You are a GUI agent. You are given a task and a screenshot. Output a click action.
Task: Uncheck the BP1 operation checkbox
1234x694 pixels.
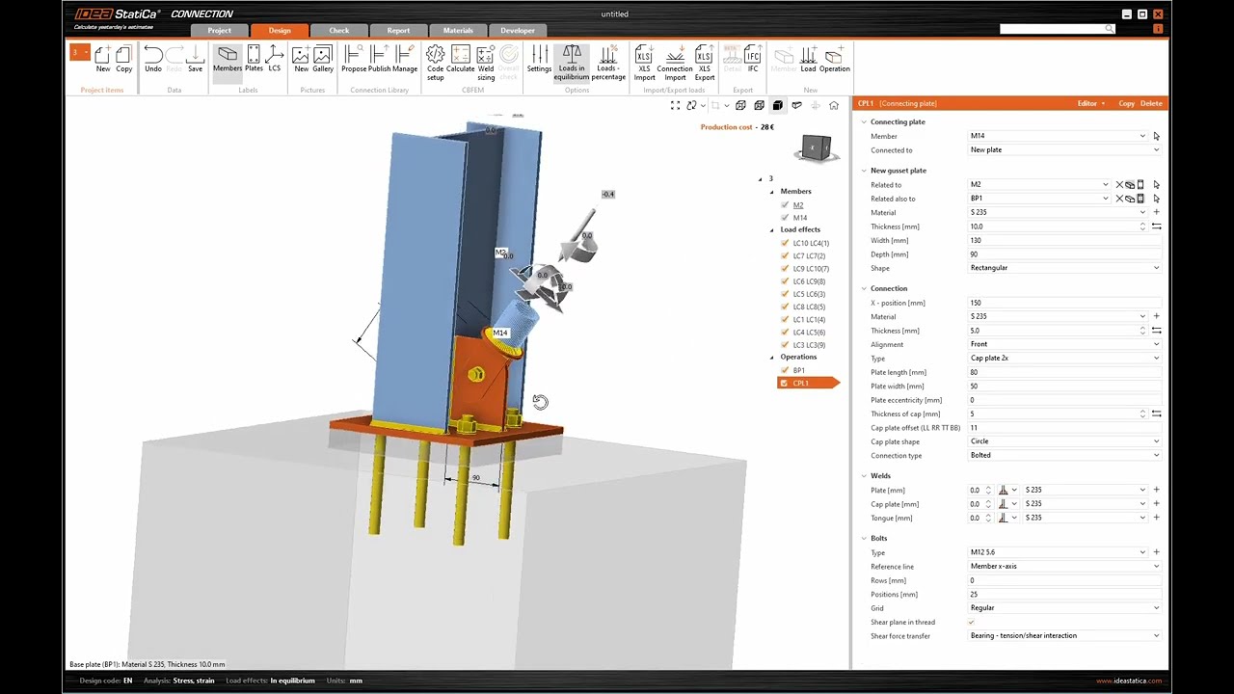click(785, 370)
